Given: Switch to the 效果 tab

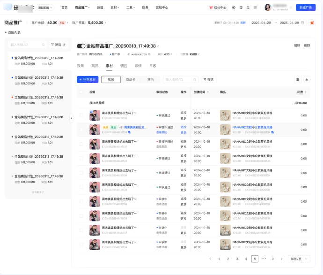Looking at the screenshot, I should 81,66.
